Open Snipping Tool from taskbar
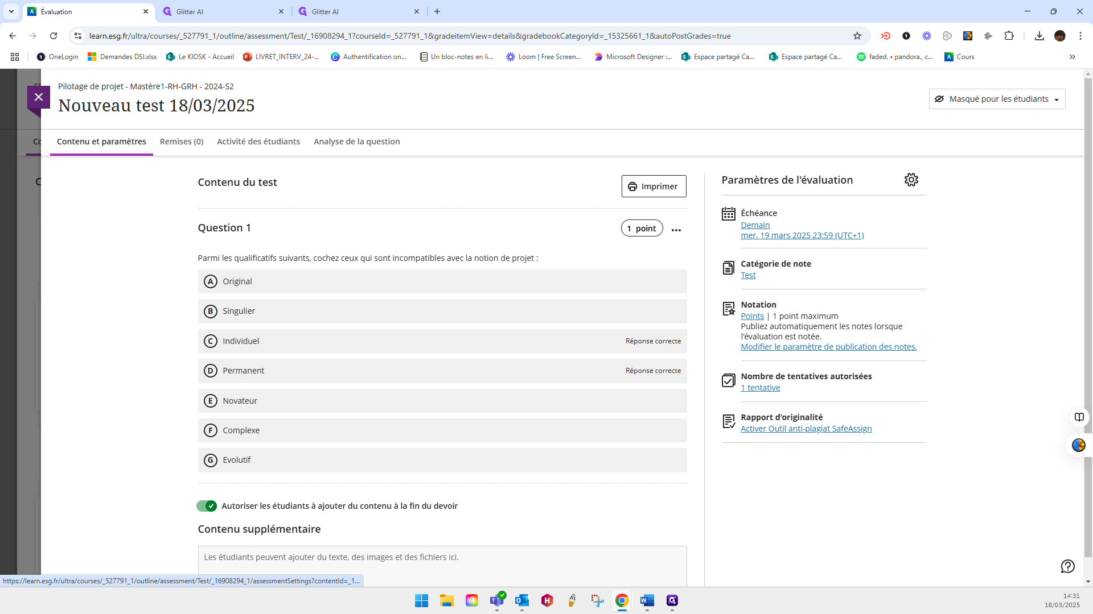Viewport: 1093px width, 614px height. coord(597,600)
